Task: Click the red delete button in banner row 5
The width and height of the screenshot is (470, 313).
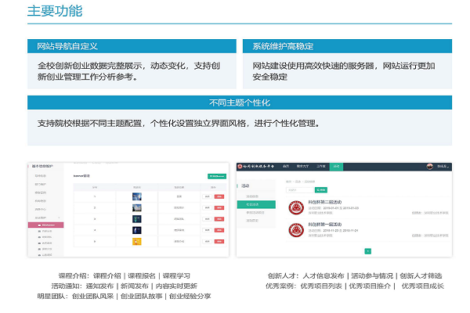Action: click(219, 241)
